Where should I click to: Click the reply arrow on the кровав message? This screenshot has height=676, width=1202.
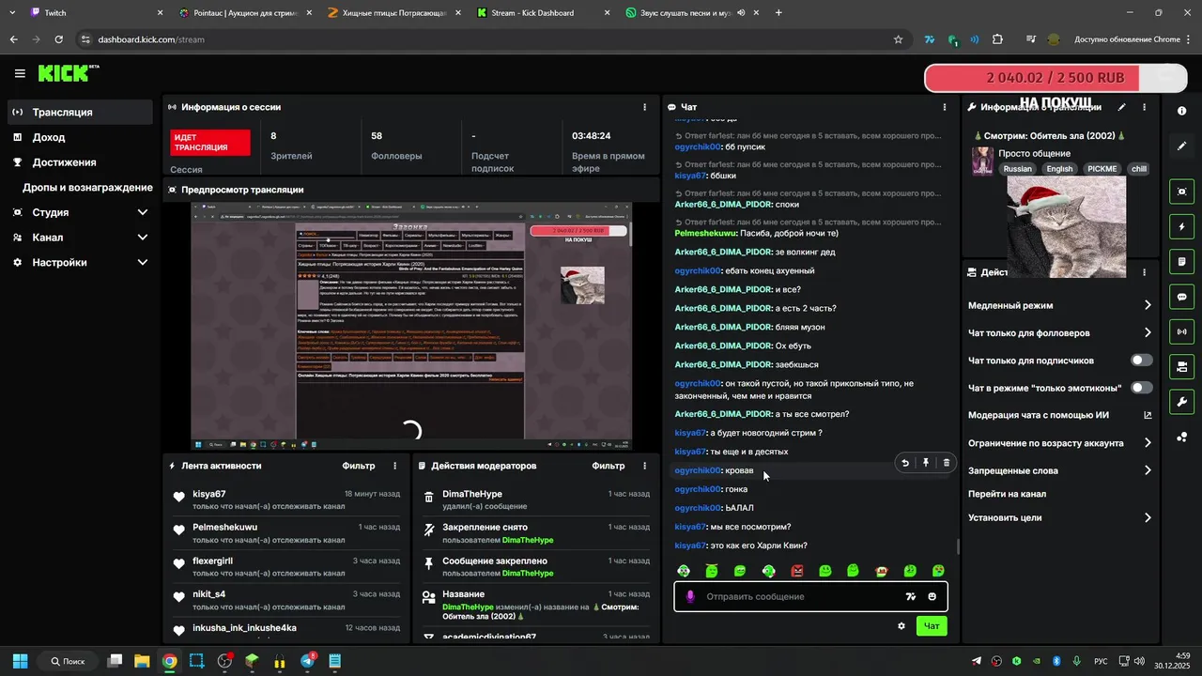(905, 462)
